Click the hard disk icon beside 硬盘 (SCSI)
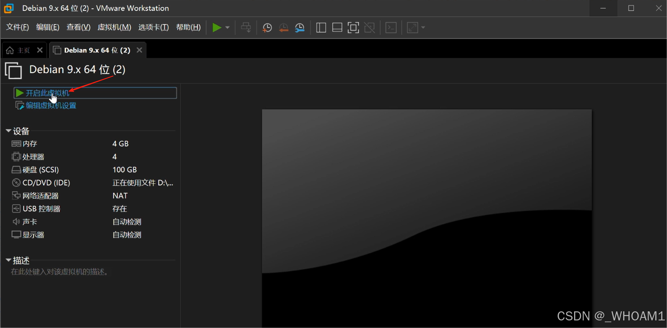This screenshot has height=328, width=667. tap(16, 170)
